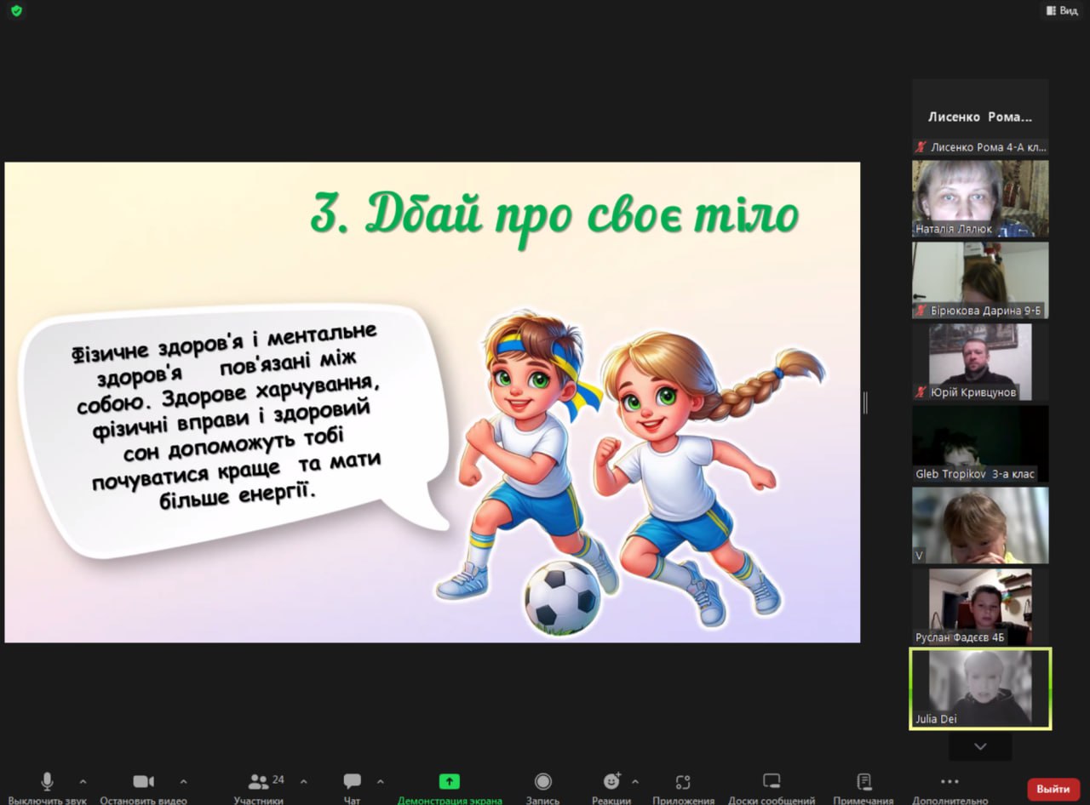Mute the microphone in toolbar

click(47, 782)
